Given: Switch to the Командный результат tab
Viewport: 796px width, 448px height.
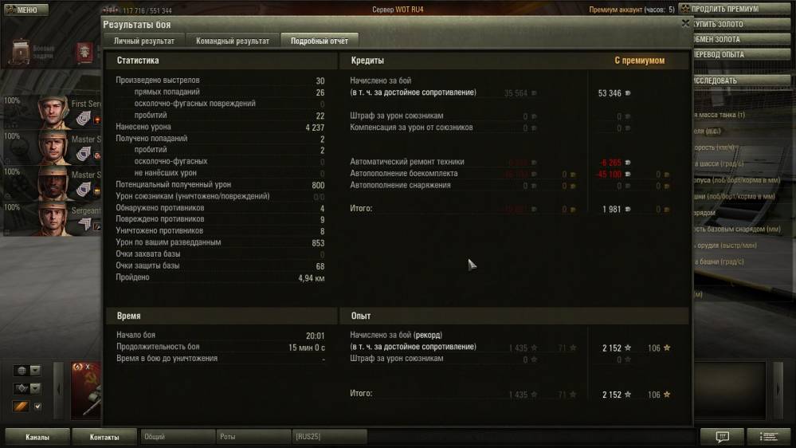Looking at the screenshot, I should point(233,41).
